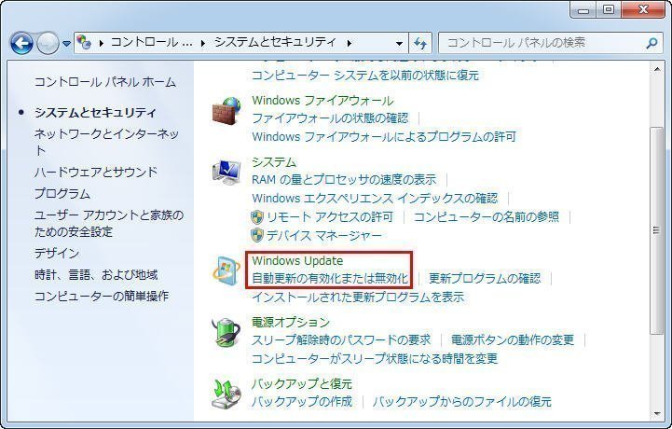Click the scrollbar down arrow
This screenshot has width=672, height=429.
(x=656, y=414)
